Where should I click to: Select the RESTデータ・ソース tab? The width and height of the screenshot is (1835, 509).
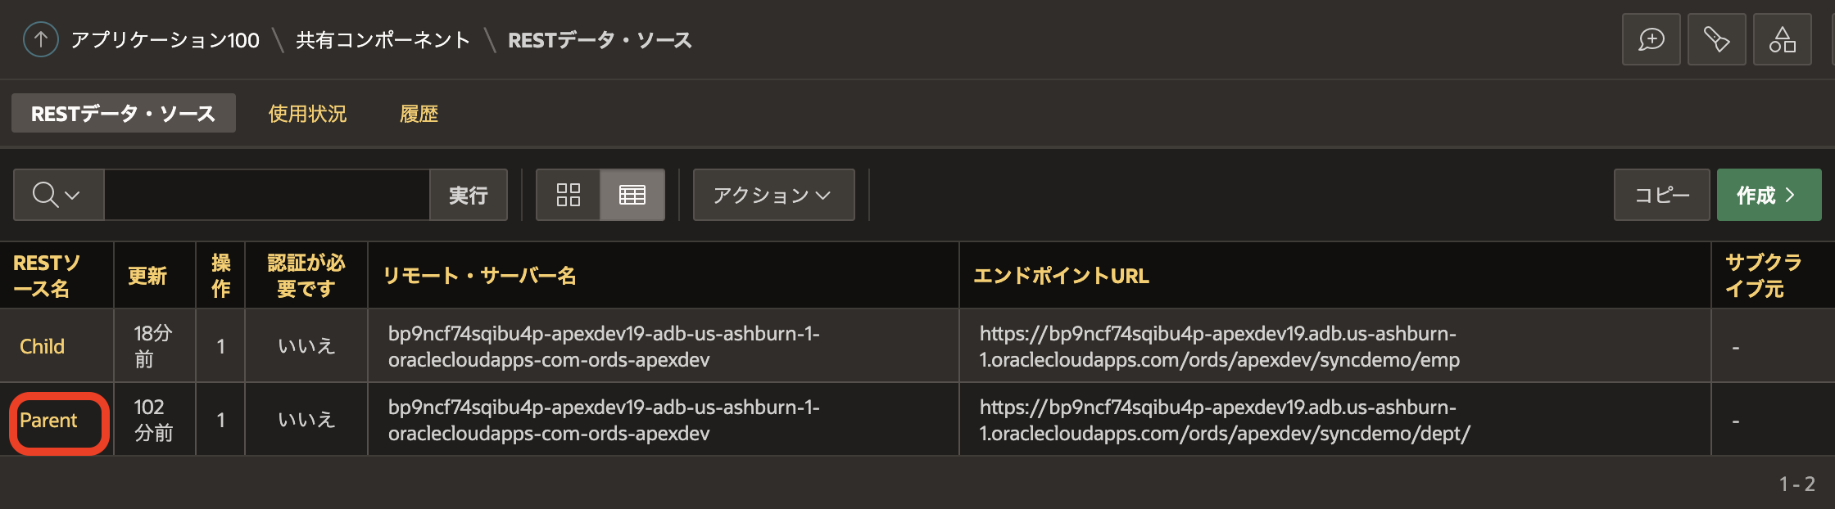123,114
